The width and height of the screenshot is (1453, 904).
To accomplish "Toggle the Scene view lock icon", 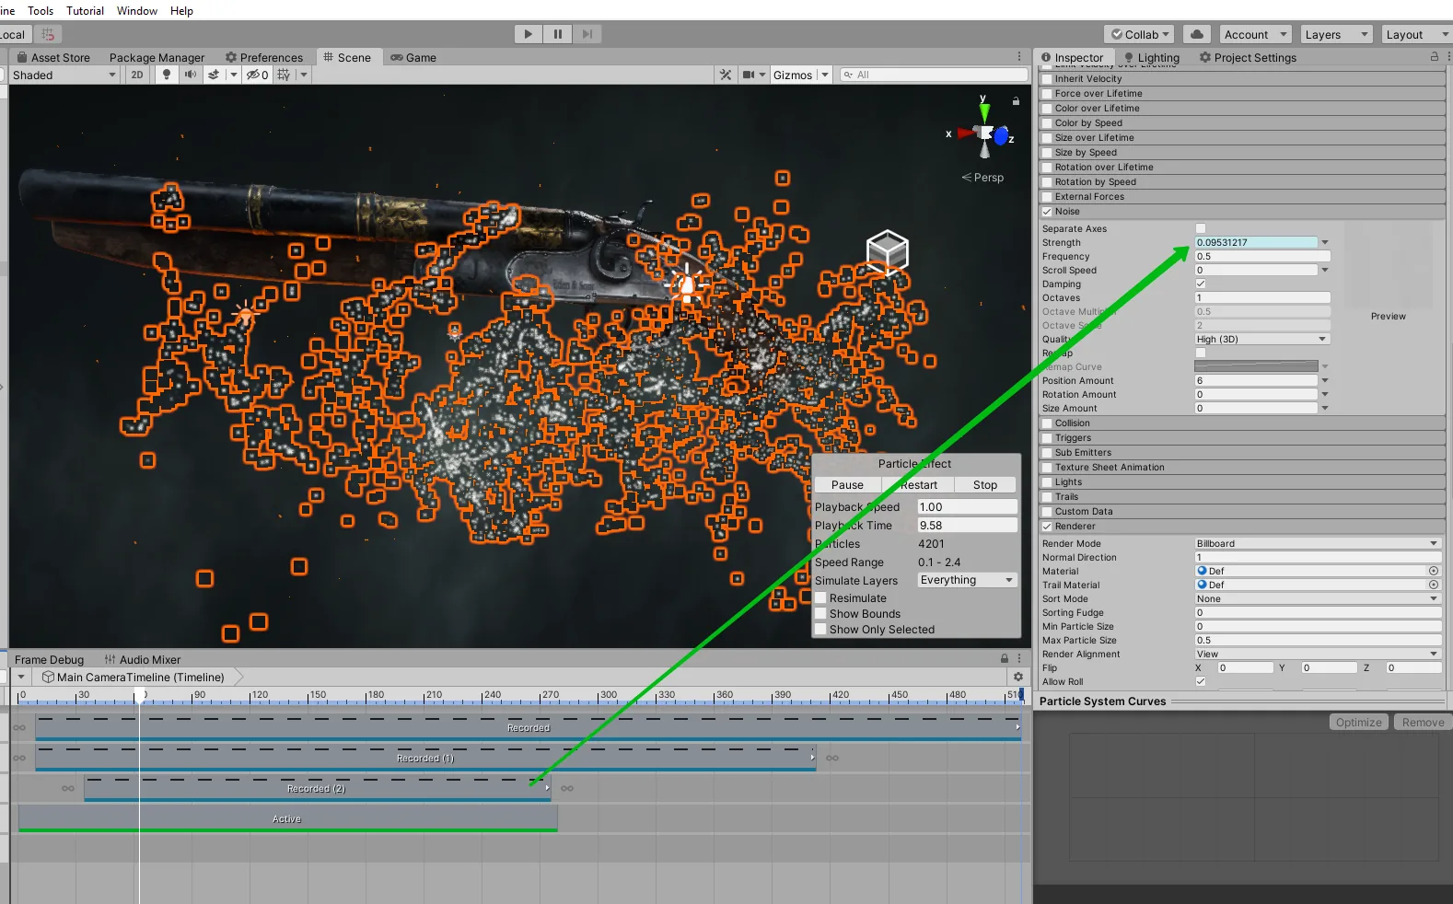I will 1016,101.
